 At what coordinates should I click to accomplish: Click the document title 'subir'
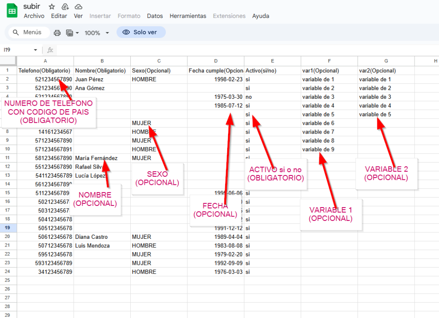pos(32,6)
